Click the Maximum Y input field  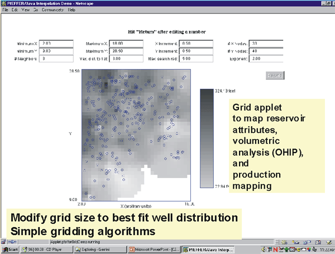[126, 51]
